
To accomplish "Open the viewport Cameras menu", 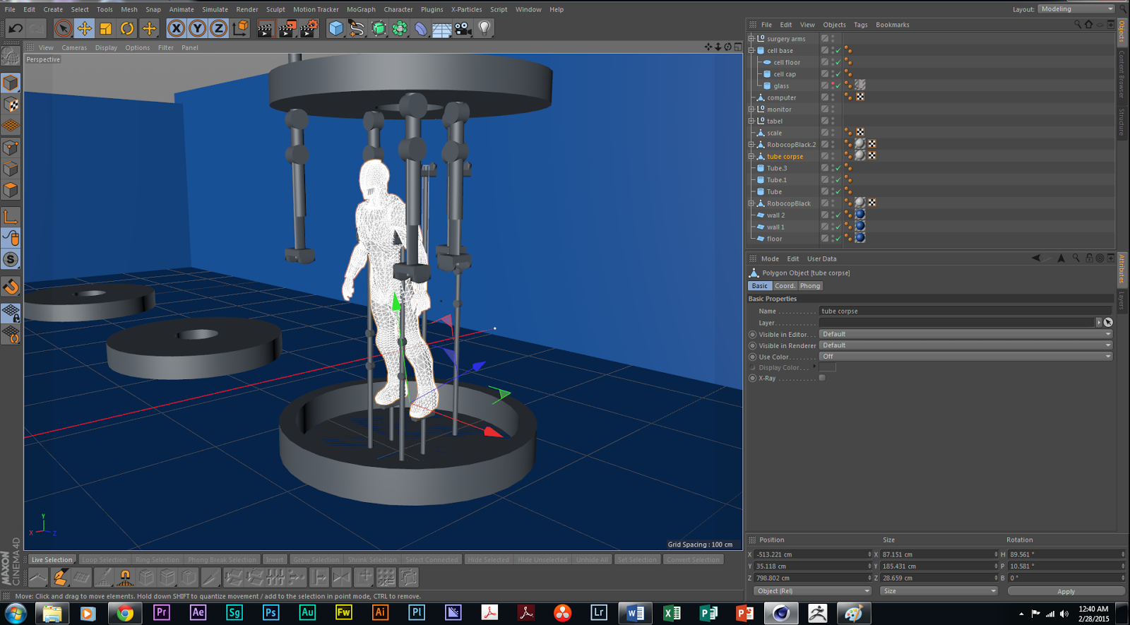I will point(74,48).
